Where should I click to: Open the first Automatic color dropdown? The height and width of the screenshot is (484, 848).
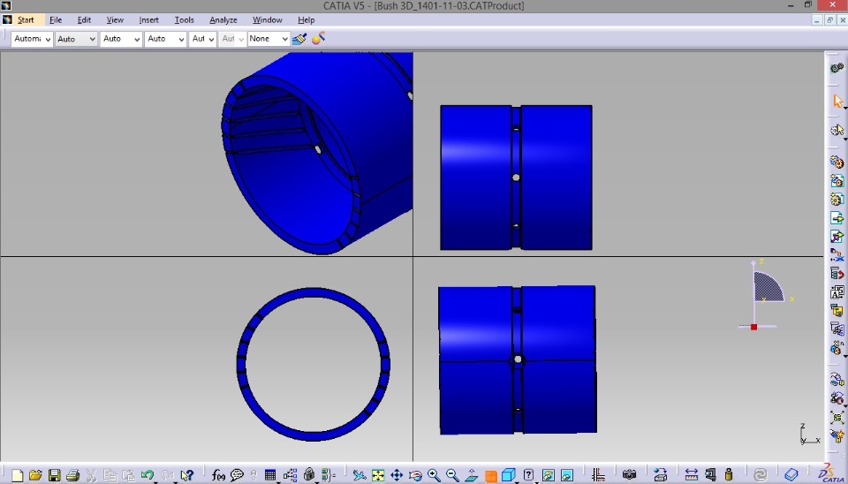[32, 39]
